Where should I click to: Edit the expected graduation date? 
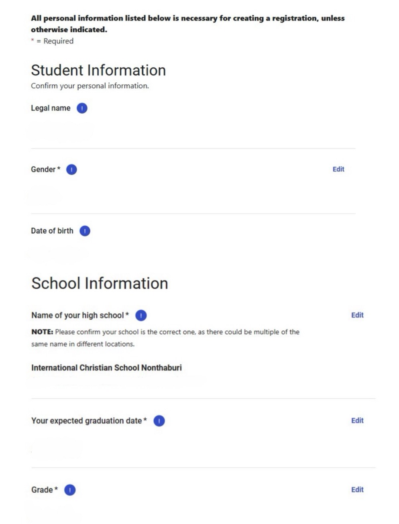357,421
